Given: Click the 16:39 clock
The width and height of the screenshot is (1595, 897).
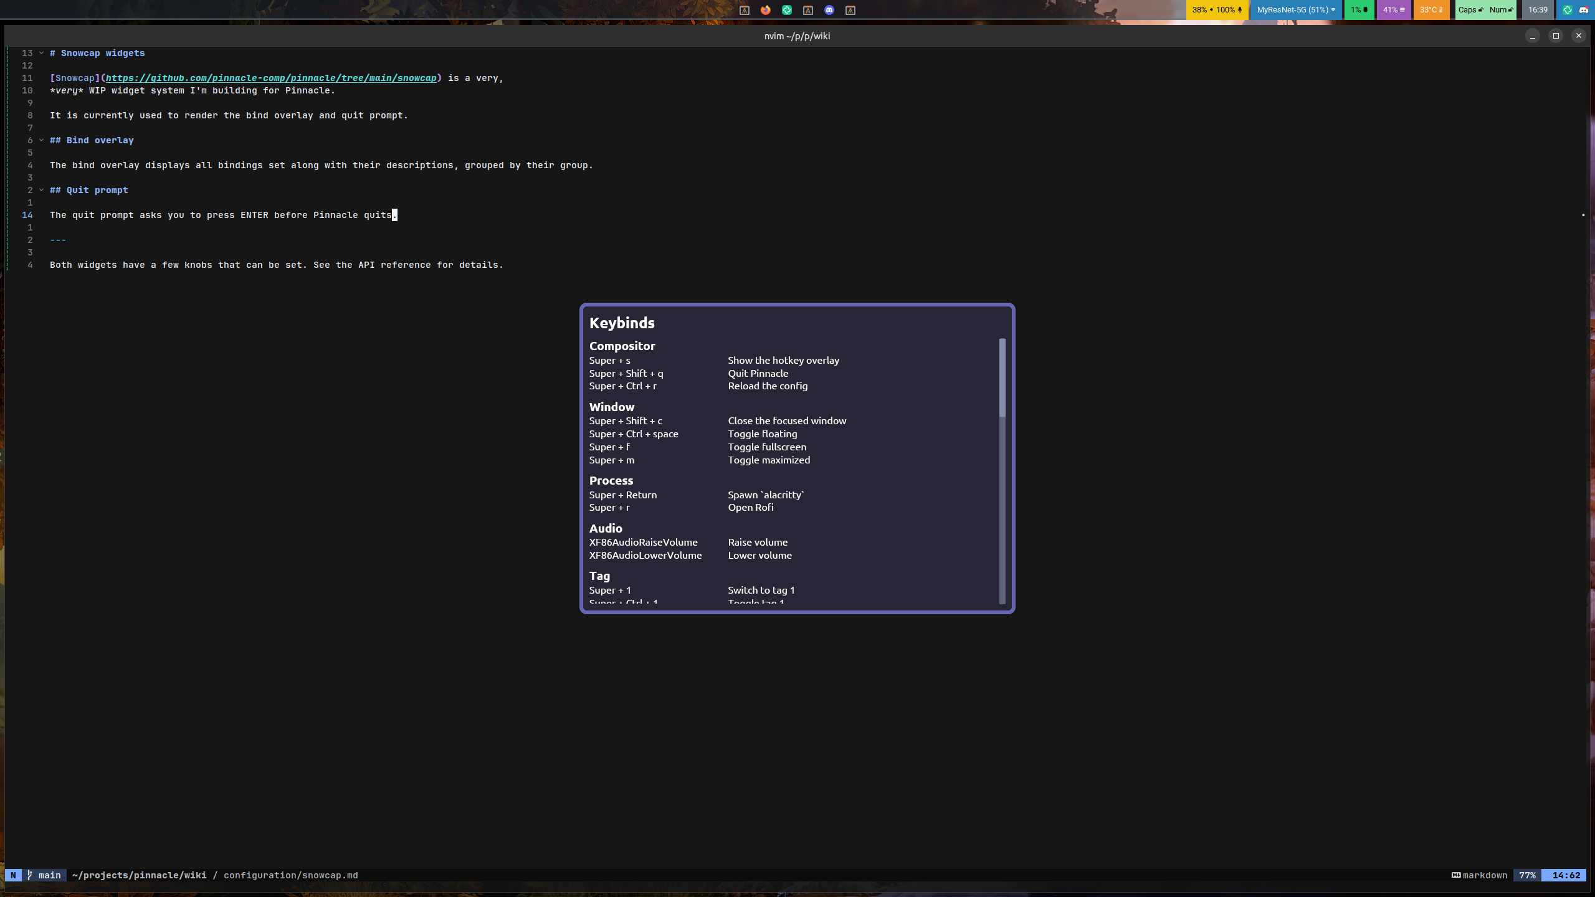Looking at the screenshot, I should (1538, 10).
